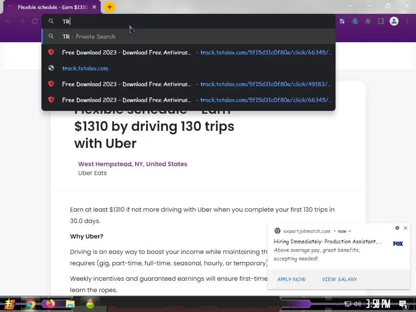Click the back navigation arrow
416x312 pixels.
9,21
